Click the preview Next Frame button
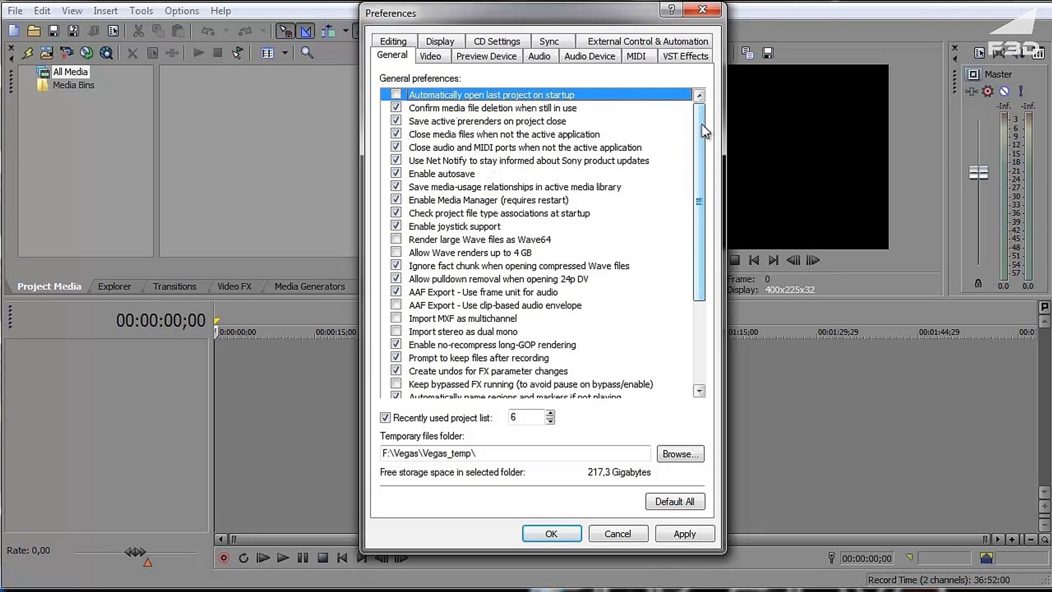The image size is (1052, 592). 813,260
